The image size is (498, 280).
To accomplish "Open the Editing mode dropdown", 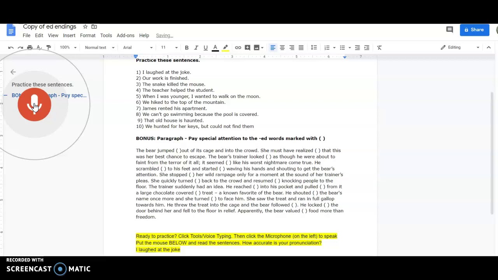I will (x=460, y=47).
